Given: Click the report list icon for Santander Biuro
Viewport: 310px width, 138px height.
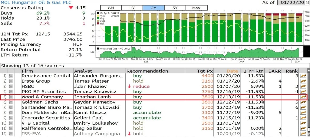Looking at the screenshot, I should [x=11, y=107].
